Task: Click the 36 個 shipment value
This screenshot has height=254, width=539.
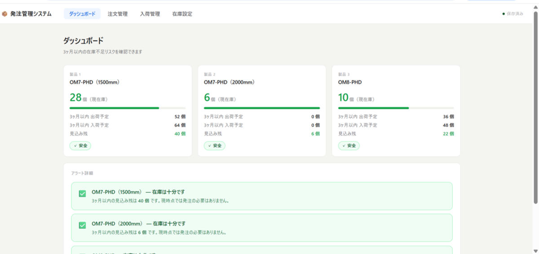Action: click(x=448, y=116)
